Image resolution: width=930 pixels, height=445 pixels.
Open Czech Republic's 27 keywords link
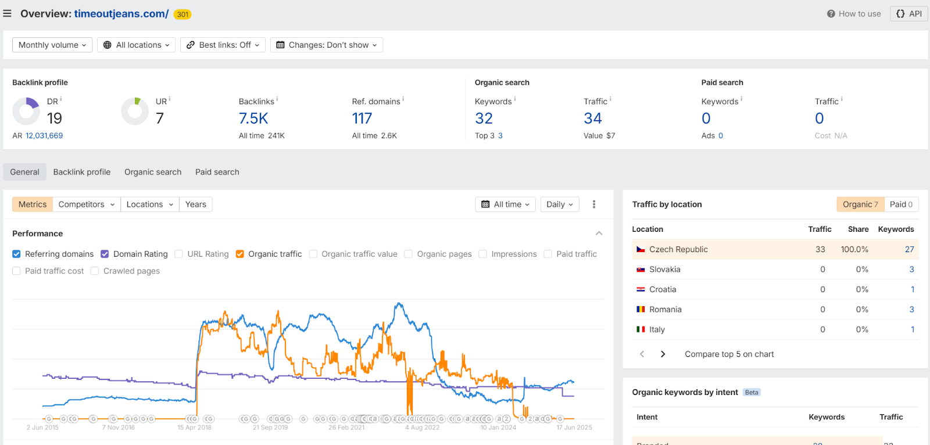point(910,249)
